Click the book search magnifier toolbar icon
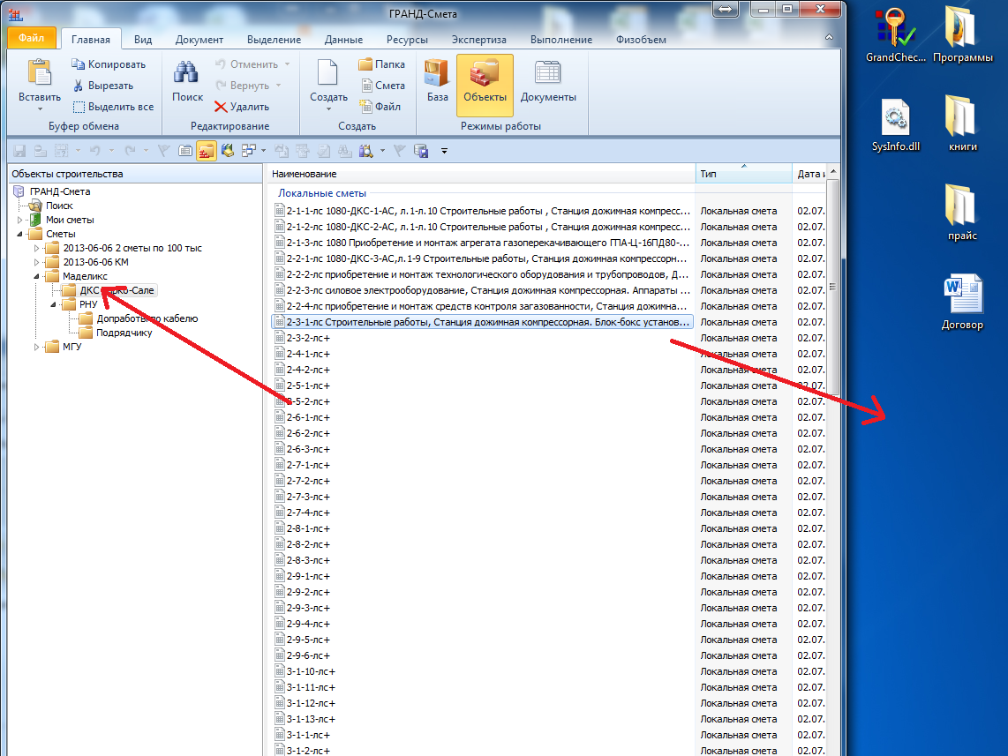This screenshot has height=756, width=1008. 365,151
